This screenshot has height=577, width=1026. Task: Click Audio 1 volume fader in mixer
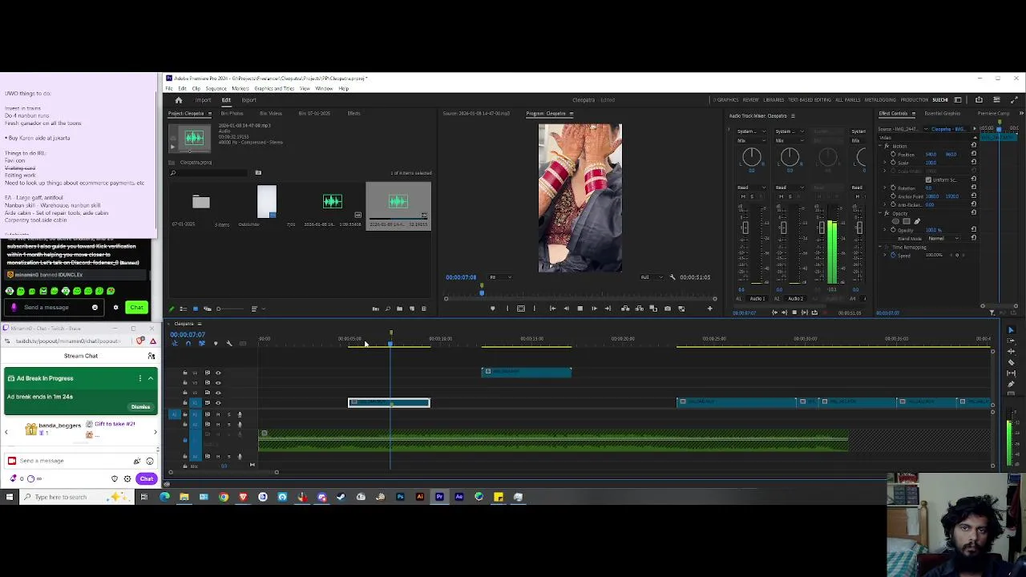(x=745, y=228)
